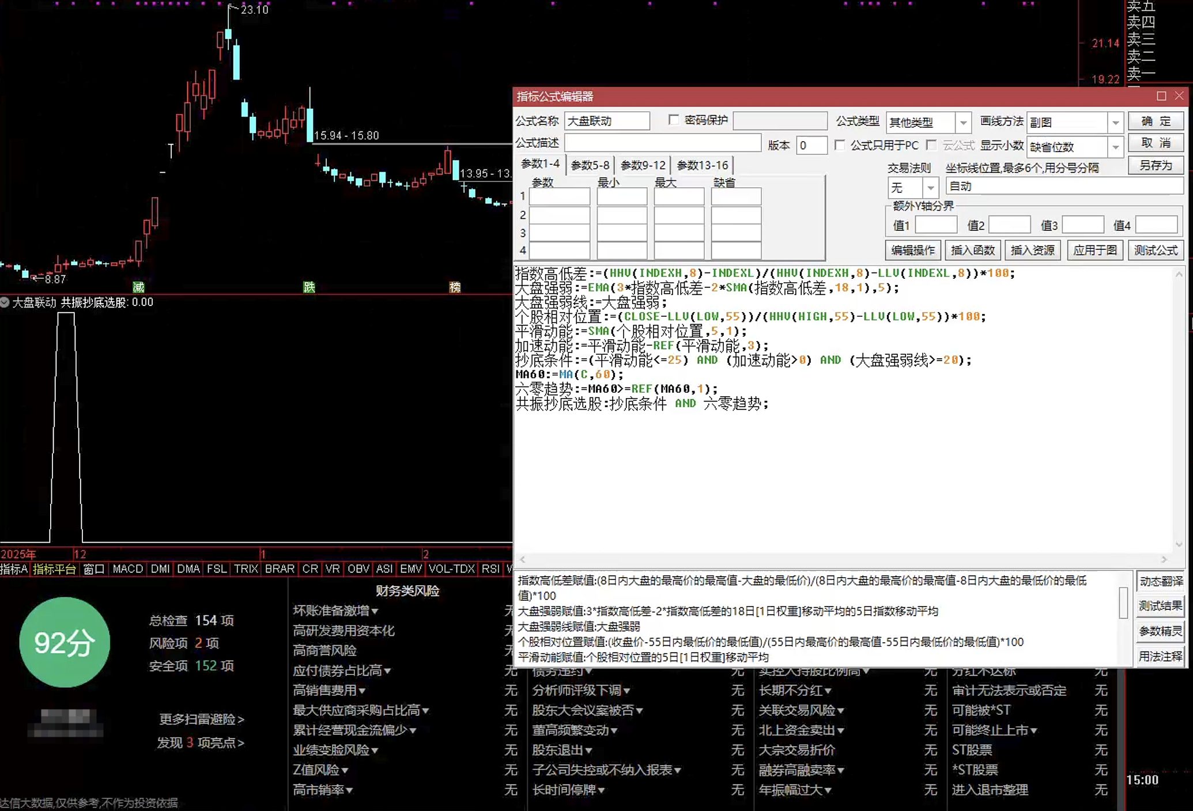Open the 显示小数 dropdown
Image resolution: width=1193 pixels, height=811 pixels.
(x=1115, y=147)
